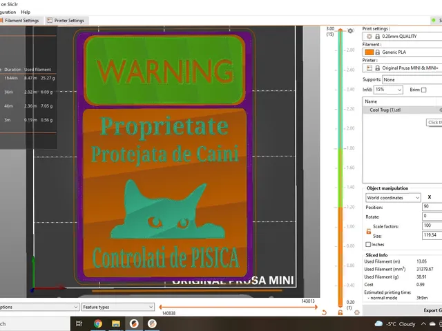Open the second PrusaSlicer taskbar icon

click(x=152, y=323)
